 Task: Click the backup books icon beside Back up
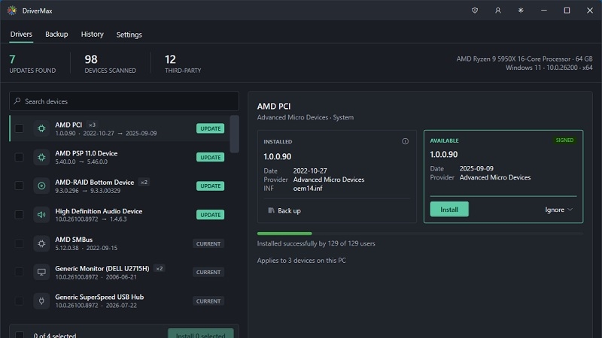click(271, 210)
